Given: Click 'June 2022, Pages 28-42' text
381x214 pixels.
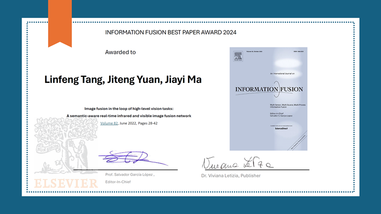Looking at the screenshot, I should coord(138,123).
